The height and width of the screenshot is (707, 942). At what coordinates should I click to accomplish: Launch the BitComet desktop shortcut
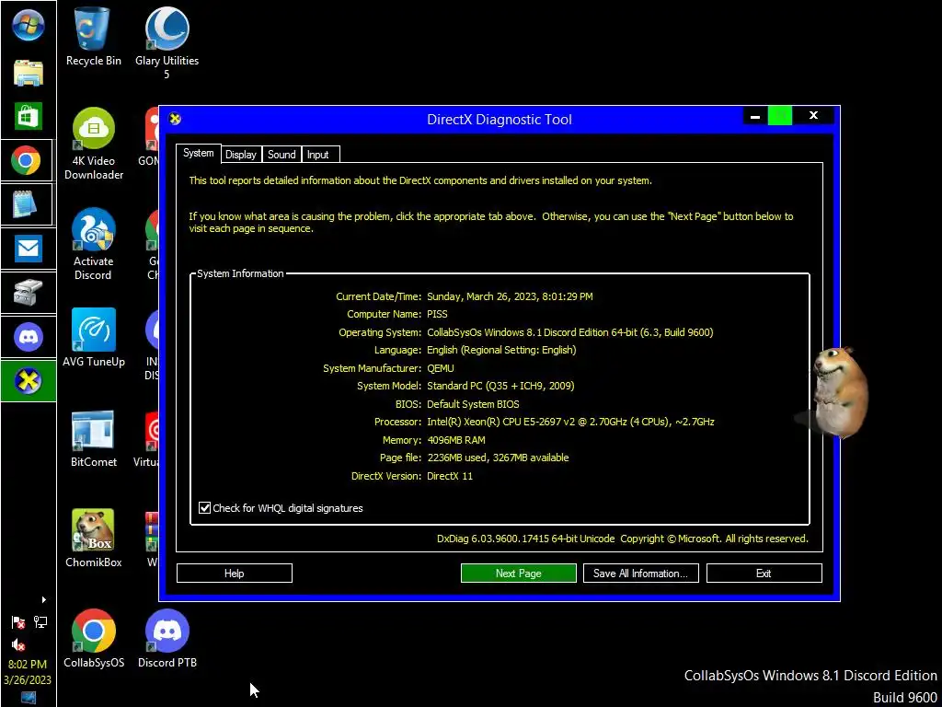click(x=94, y=439)
